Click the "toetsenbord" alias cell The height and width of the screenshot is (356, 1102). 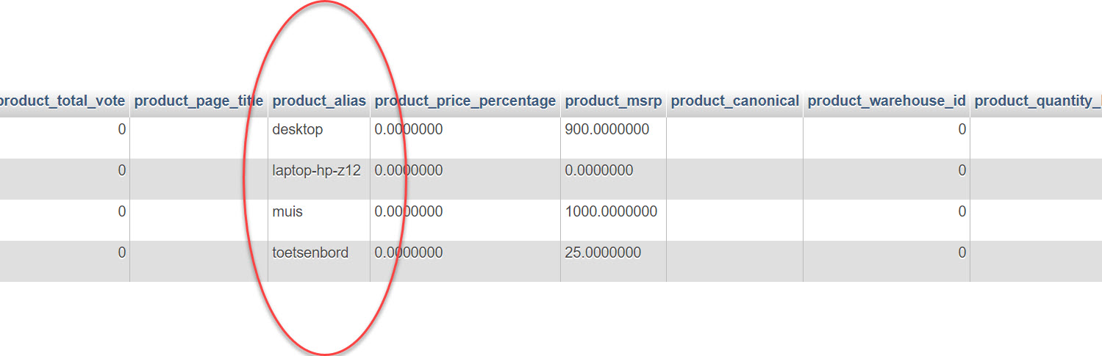tap(310, 253)
